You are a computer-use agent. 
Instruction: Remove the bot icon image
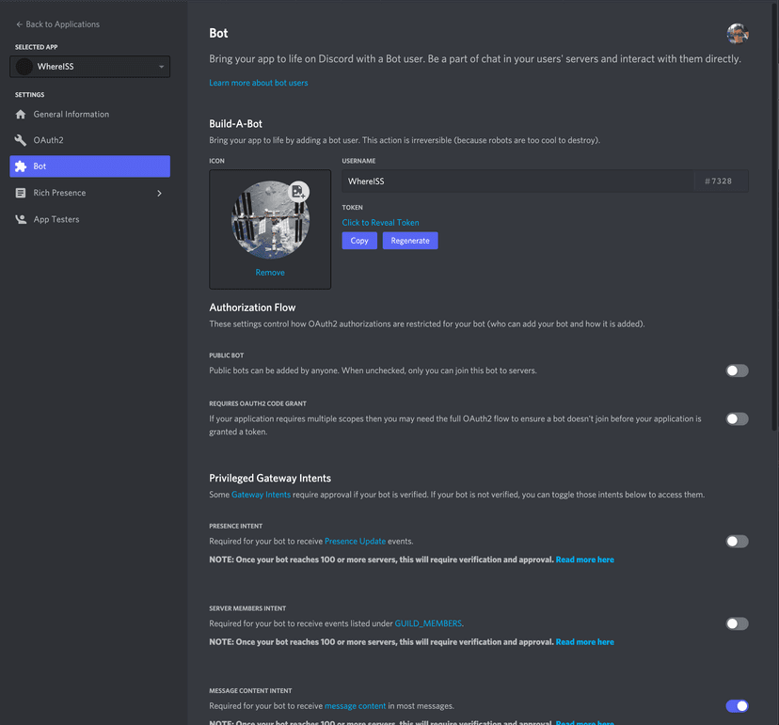tap(270, 272)
